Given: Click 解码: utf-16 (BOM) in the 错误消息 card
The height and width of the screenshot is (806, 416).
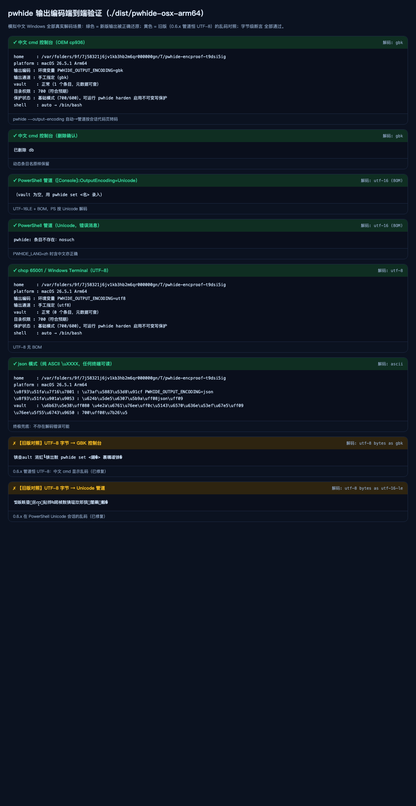Looking at the screenshot, I should coord(382,225).
